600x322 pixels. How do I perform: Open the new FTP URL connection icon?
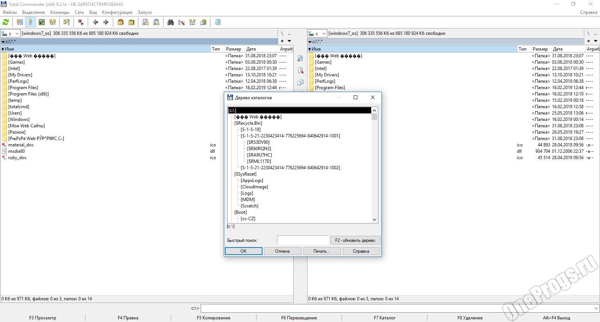[x=156, y=22]
